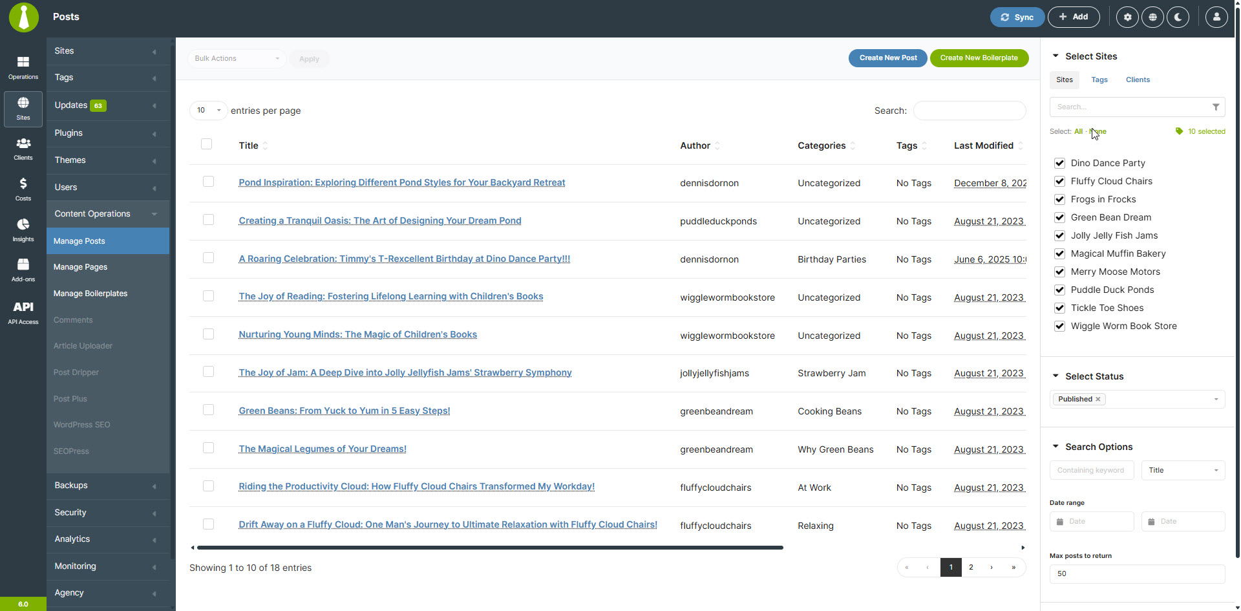Apply the site search filter icon
Image resolution: width=1241 pixels, height=611 pixels.
1216,107
